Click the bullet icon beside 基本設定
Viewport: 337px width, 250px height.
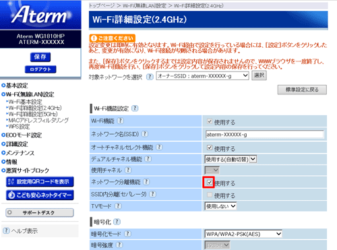pyautogui.click(x=3, y=86)
